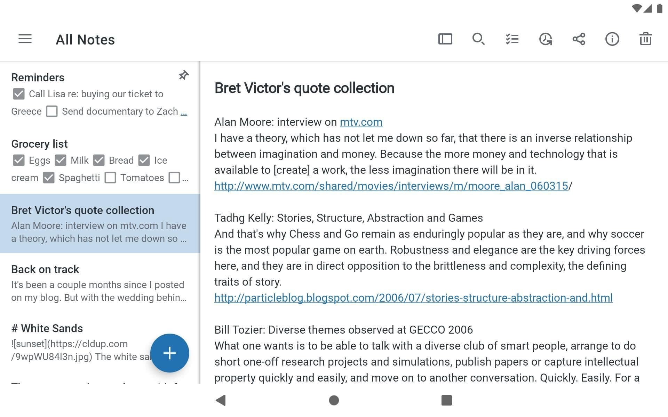Trash the current note
This screenshot has width=668, height=417.
(645, 39)
